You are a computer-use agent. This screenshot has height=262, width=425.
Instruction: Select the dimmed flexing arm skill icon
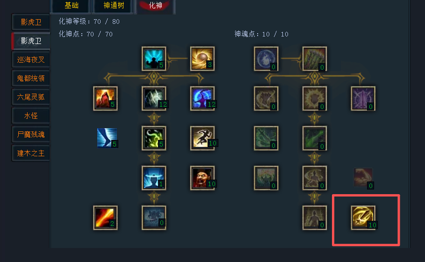363,178
